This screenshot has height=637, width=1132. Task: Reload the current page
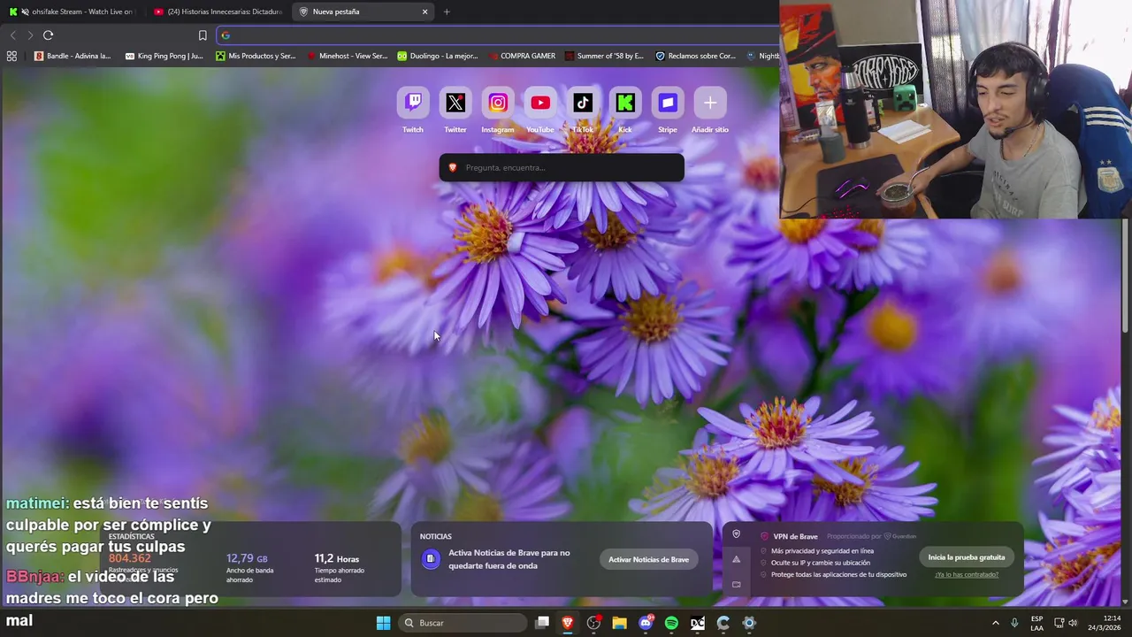pyautogui.click(x=48, y=35)
